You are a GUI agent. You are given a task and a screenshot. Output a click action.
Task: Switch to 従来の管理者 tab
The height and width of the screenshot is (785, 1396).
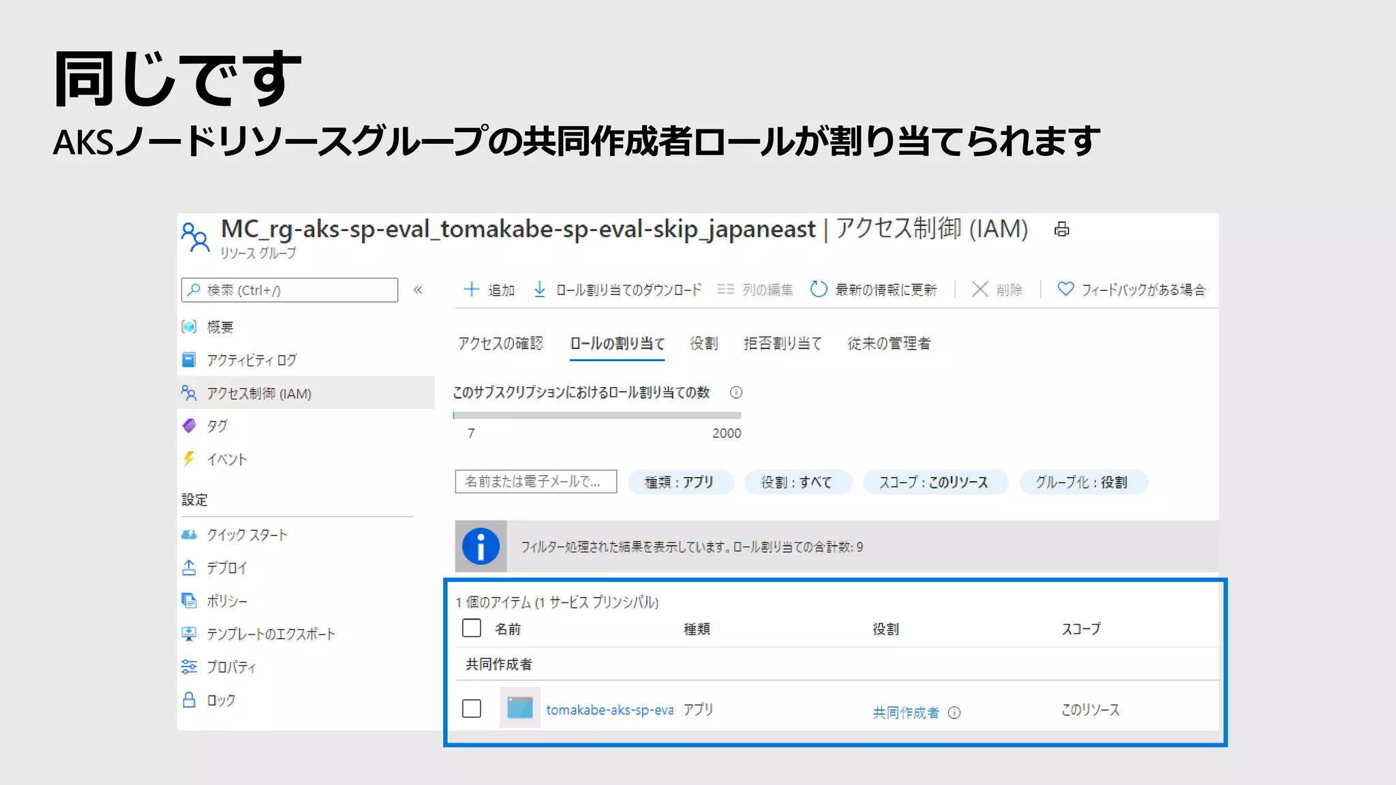(889, 343)
